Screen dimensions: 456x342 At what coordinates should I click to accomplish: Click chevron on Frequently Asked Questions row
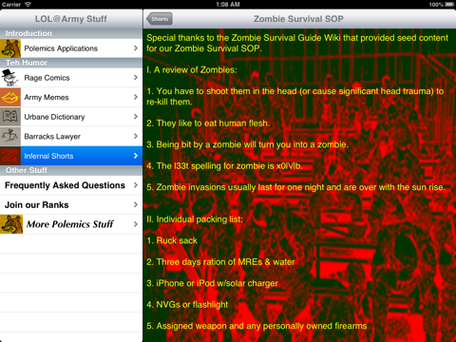(136, 185)
